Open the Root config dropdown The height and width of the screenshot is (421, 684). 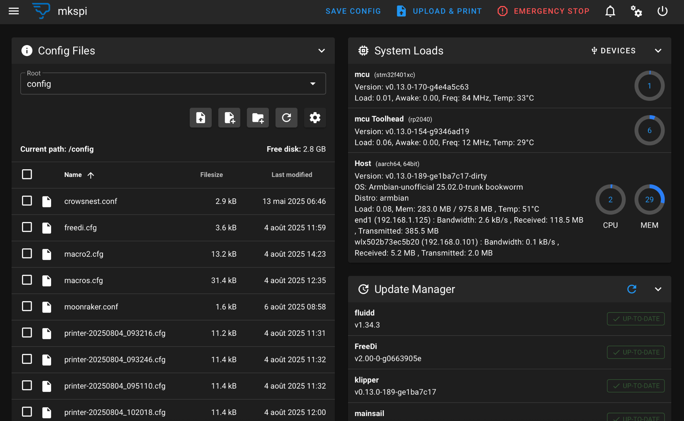click(x=173, y=83)
